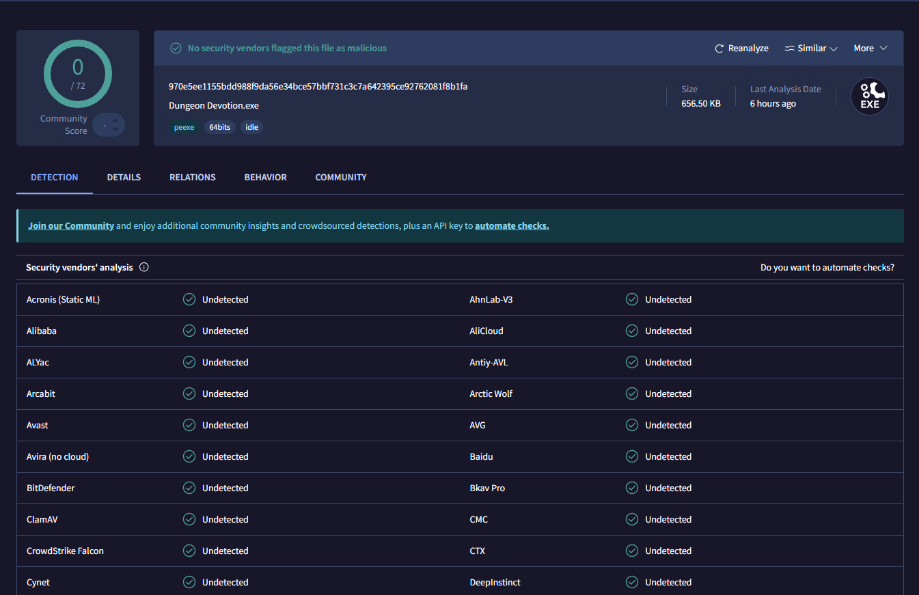Image resolution: width=919 pixels, height=595 pixels.
Task: Open the More dropdown menu
Action: pos(870,49)
